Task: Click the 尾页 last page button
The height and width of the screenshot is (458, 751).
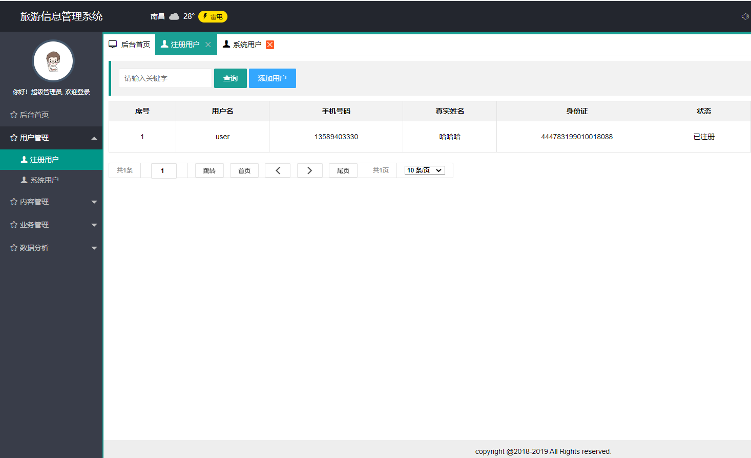Action: (343, 170)
